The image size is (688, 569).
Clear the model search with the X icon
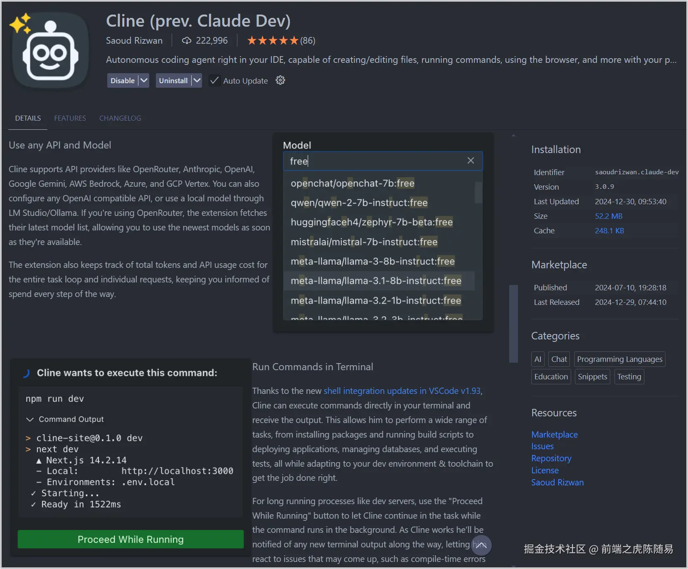471,161
